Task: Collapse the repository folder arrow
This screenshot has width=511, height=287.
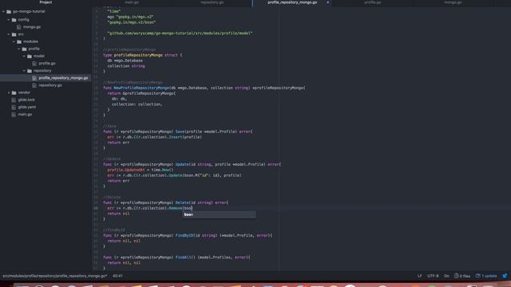Action: click(x=25, y=71)
